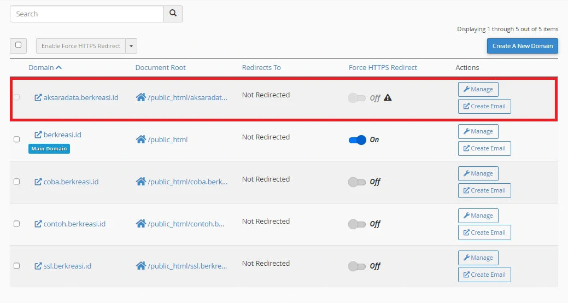Sort by Redirects To column header
Viewport: 568px width, 303px height.
261,67
